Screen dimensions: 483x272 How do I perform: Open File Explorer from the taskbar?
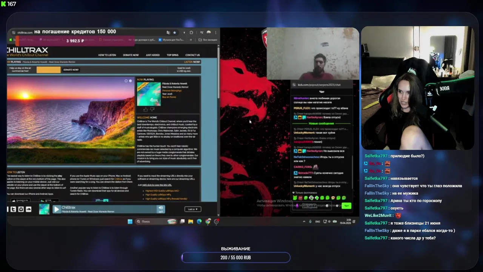[x=191, y=221]
